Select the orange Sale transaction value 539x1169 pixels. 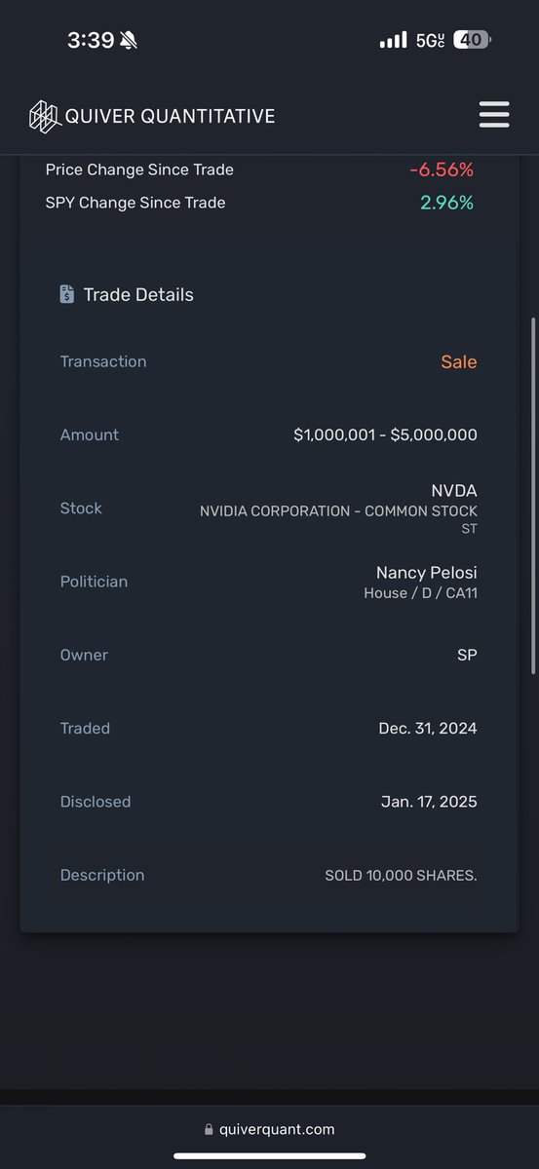tap(459, 361)
